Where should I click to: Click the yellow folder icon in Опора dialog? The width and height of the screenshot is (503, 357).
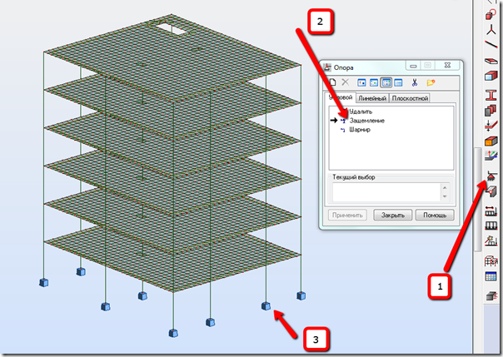[431, 82]
